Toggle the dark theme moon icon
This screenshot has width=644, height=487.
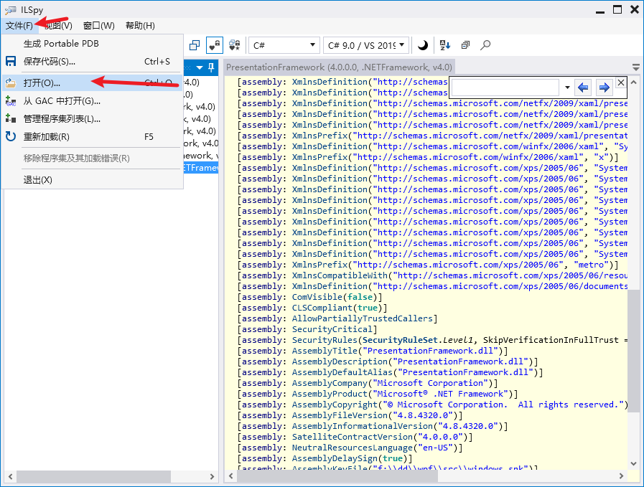click(x=423, y=45)
